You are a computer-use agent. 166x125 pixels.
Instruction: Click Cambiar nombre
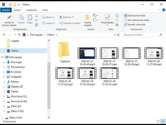tap(70, 23)
